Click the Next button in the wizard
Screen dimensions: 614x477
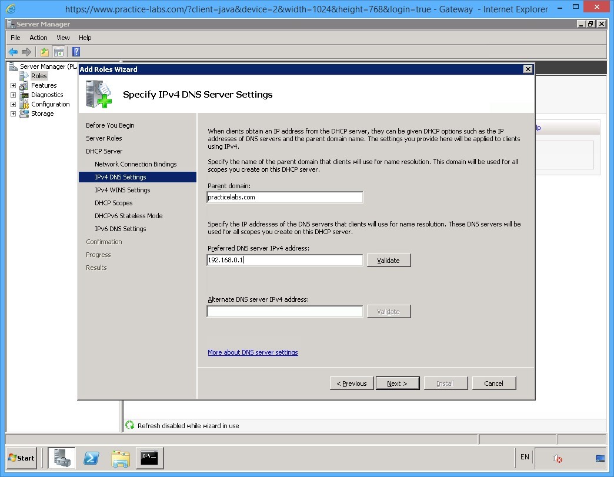[x=398, y=383]
